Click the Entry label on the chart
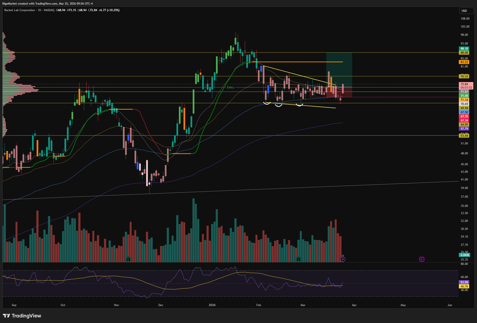The width and height of the screenshot is (477, 323). [x=231, y=87]
